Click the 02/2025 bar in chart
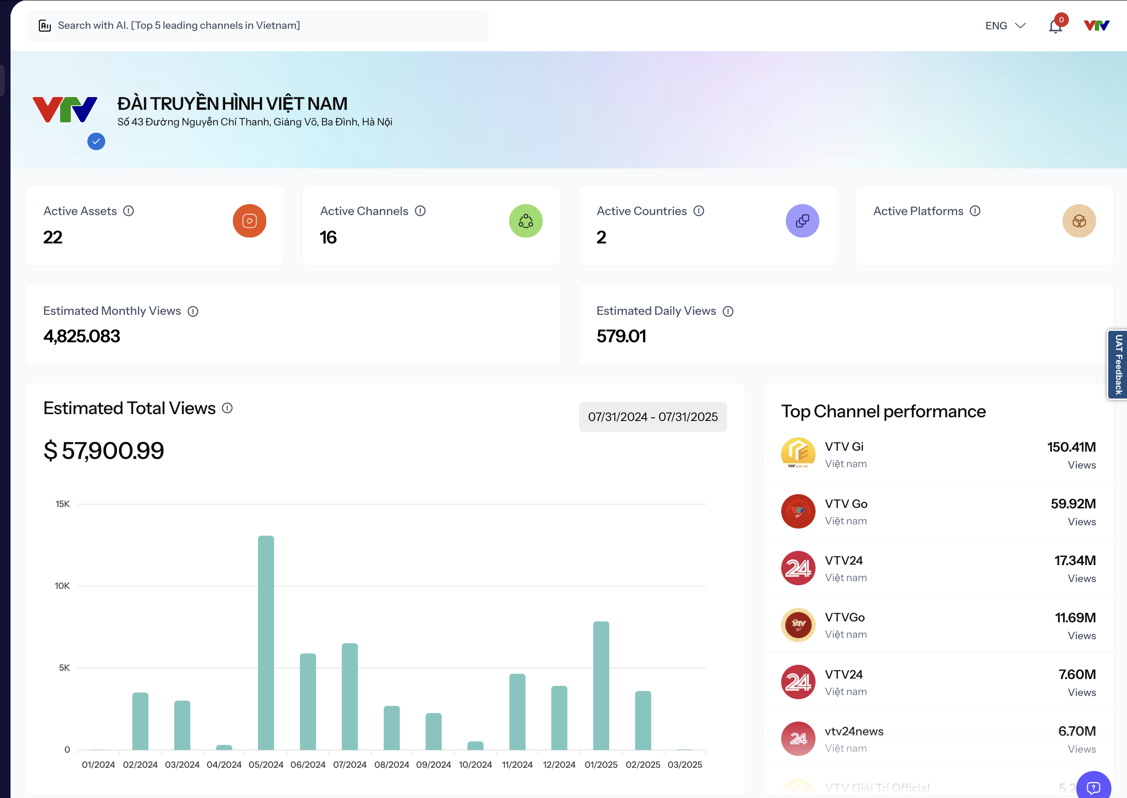The image size is (1127, 798). [x=643, y=720]
